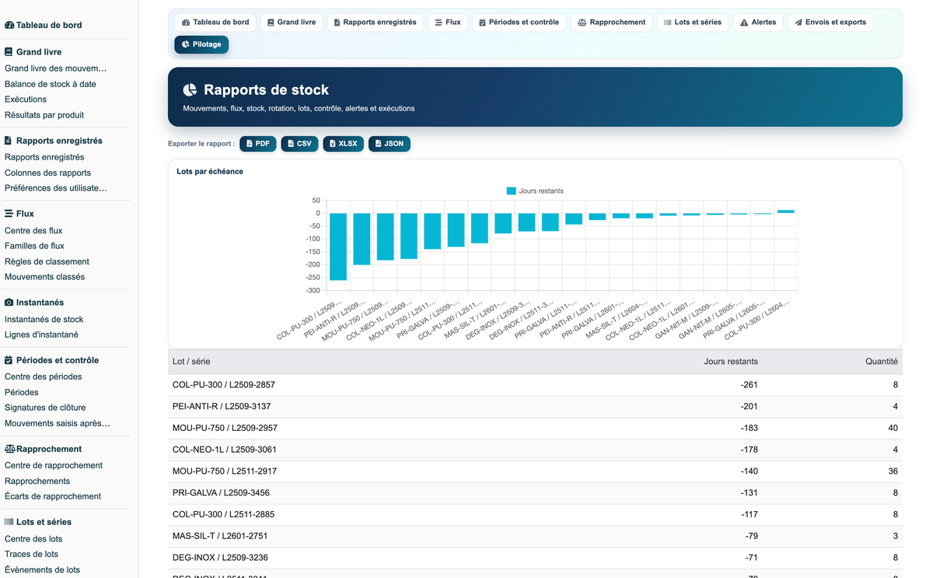Click the Flux bars icon in sidebar

[x=9, y=213]
